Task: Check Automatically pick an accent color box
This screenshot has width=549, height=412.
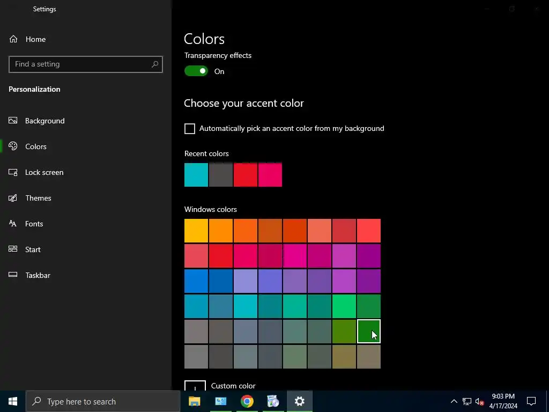Action: tap(190, 129)
